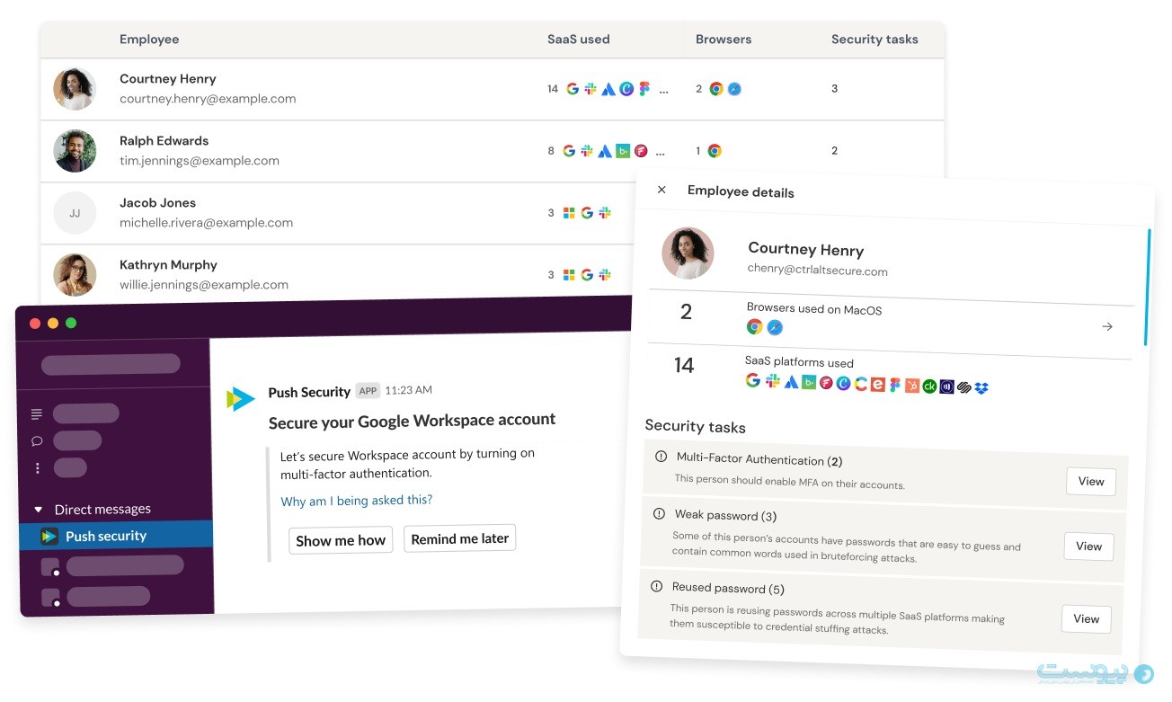Click Atlassian icon in Ralph Edwards' row
Screen dimensions: 1172x702
click(x=605, y=151)
